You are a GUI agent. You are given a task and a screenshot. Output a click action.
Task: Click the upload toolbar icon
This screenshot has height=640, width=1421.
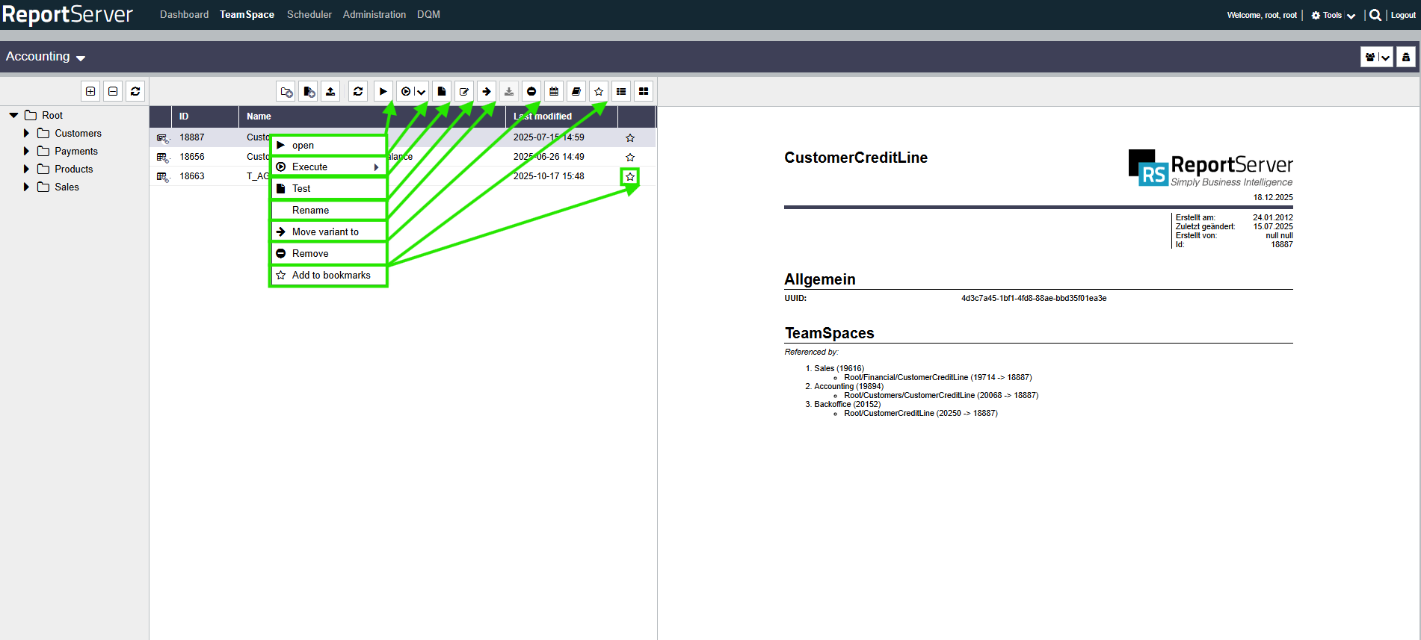330,92
